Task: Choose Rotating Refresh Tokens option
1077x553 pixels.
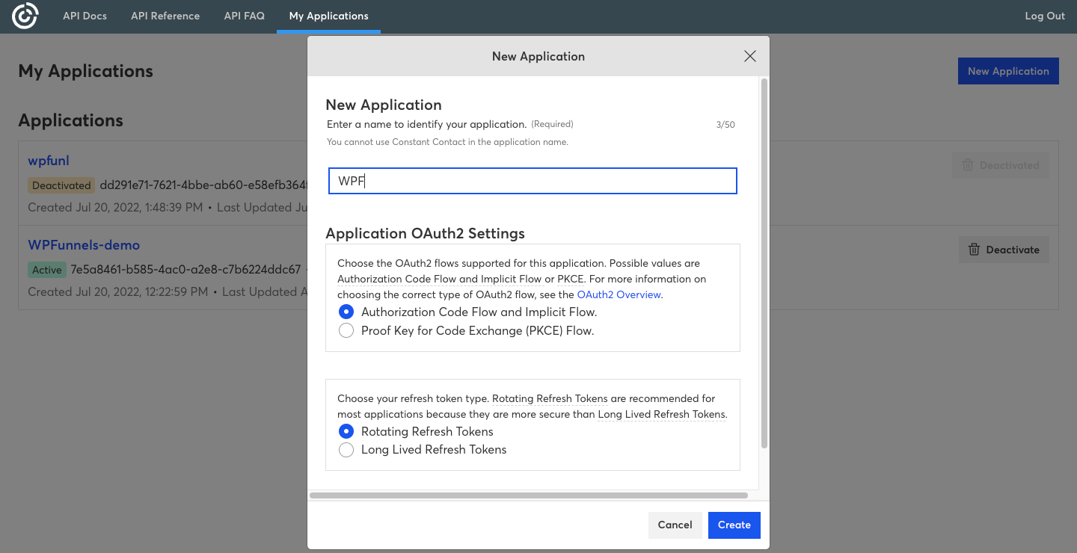Action: tap(346, 431)
